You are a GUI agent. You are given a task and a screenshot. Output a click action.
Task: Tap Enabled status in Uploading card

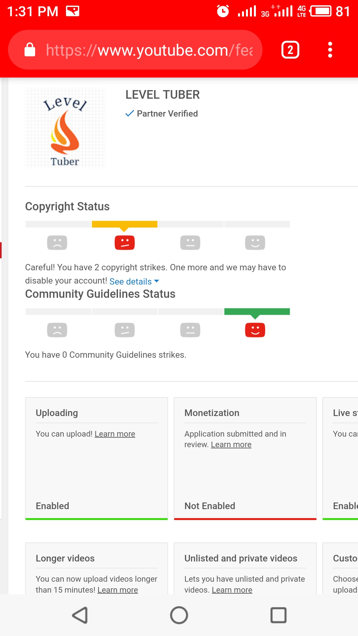pyautogui.click(x=52, y=506)
